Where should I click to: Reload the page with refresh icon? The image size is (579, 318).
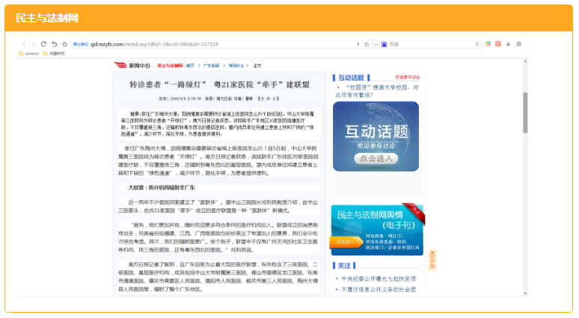(x=43, y=44)
